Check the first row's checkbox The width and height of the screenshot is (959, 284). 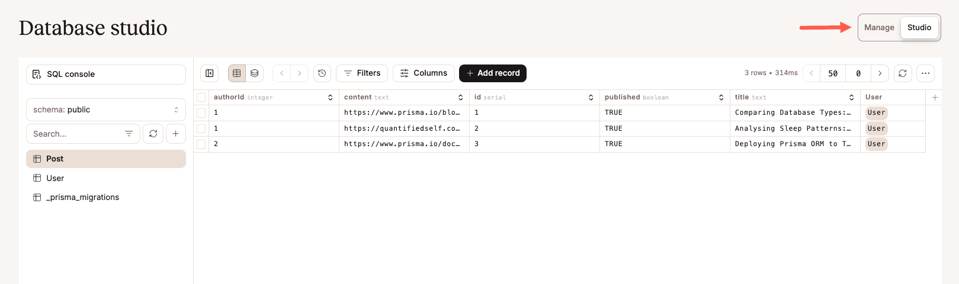point(201,113)
